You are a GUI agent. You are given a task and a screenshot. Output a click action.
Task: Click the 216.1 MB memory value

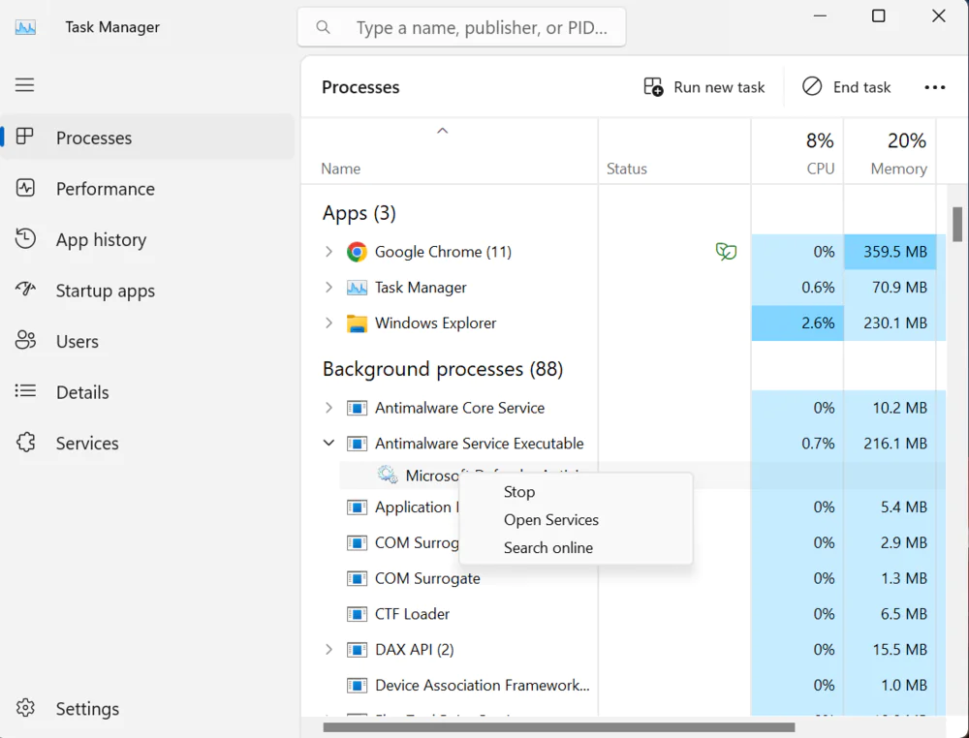click(895, 444)
